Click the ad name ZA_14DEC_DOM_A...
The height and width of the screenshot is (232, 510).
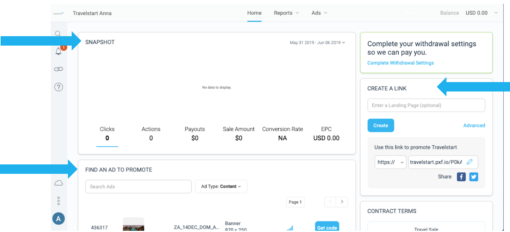pyautogui.click(x=197, y=227)
